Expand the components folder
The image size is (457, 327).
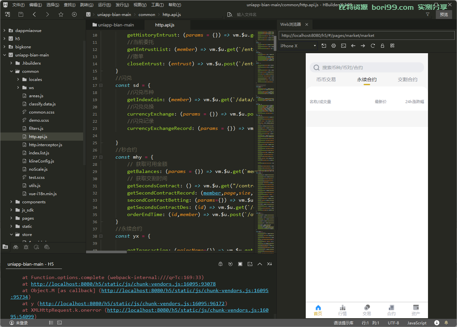tap(11, 202)
